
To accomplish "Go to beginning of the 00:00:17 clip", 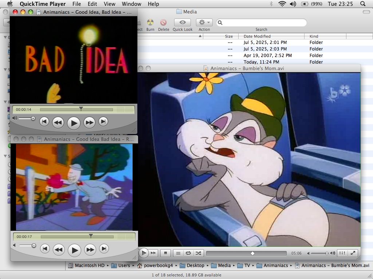I will (x=45, y=249).
